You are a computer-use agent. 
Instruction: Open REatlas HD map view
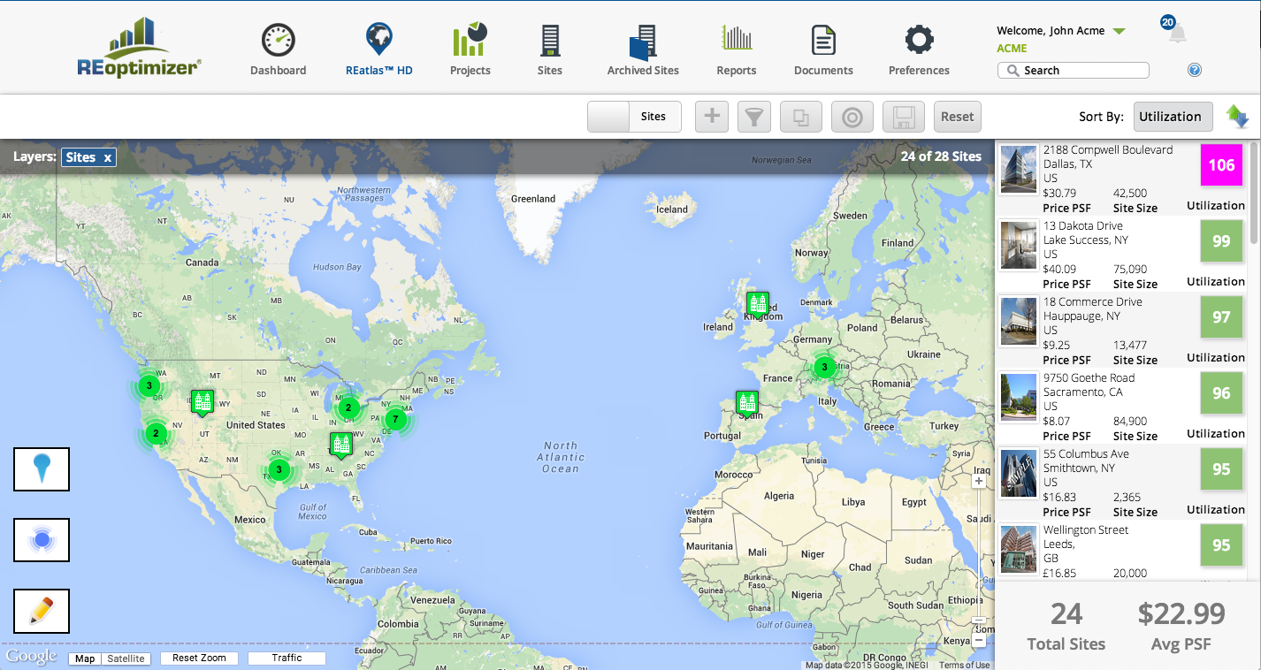point(379,49)
